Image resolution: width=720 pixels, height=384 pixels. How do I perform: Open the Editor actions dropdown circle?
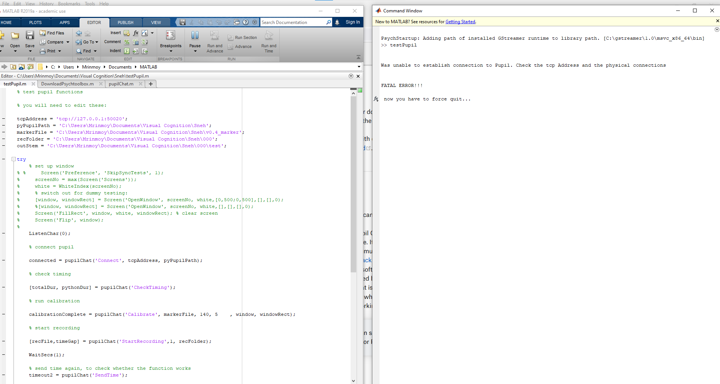[351, 76]
